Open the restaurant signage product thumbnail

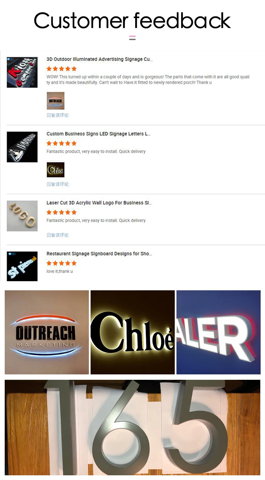22,266
